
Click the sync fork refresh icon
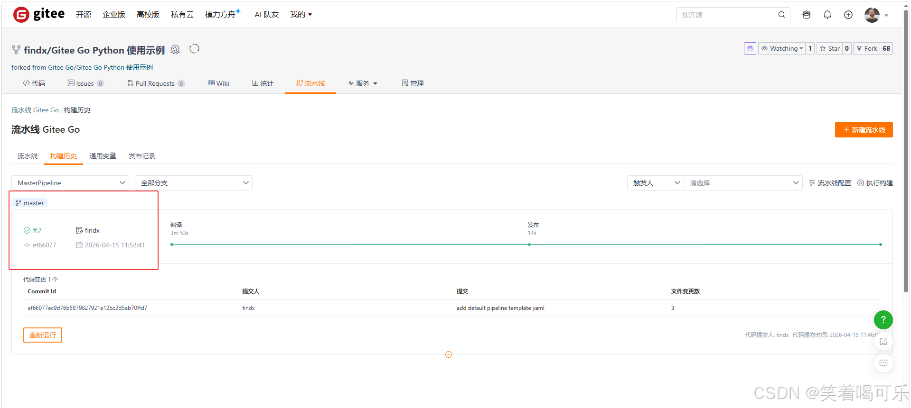(194, 49)
